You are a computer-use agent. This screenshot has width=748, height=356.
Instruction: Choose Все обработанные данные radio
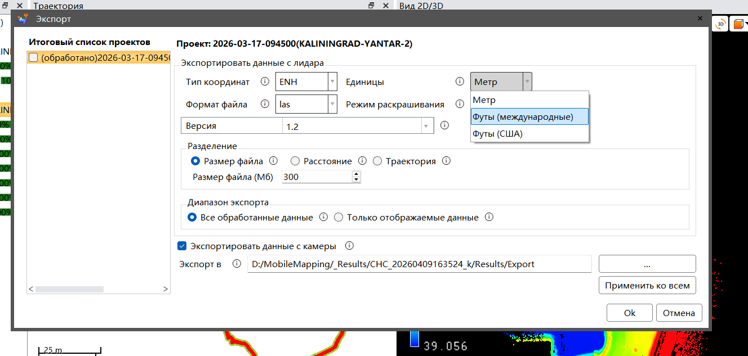[x=192, y=217]
